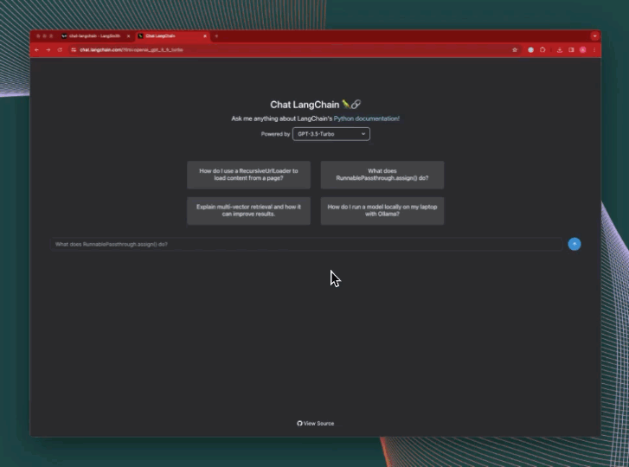This screenshot has width=629, height=467.
Task: Choose the multi-vector retrieval suggestion card
Action: click(248, 210)
